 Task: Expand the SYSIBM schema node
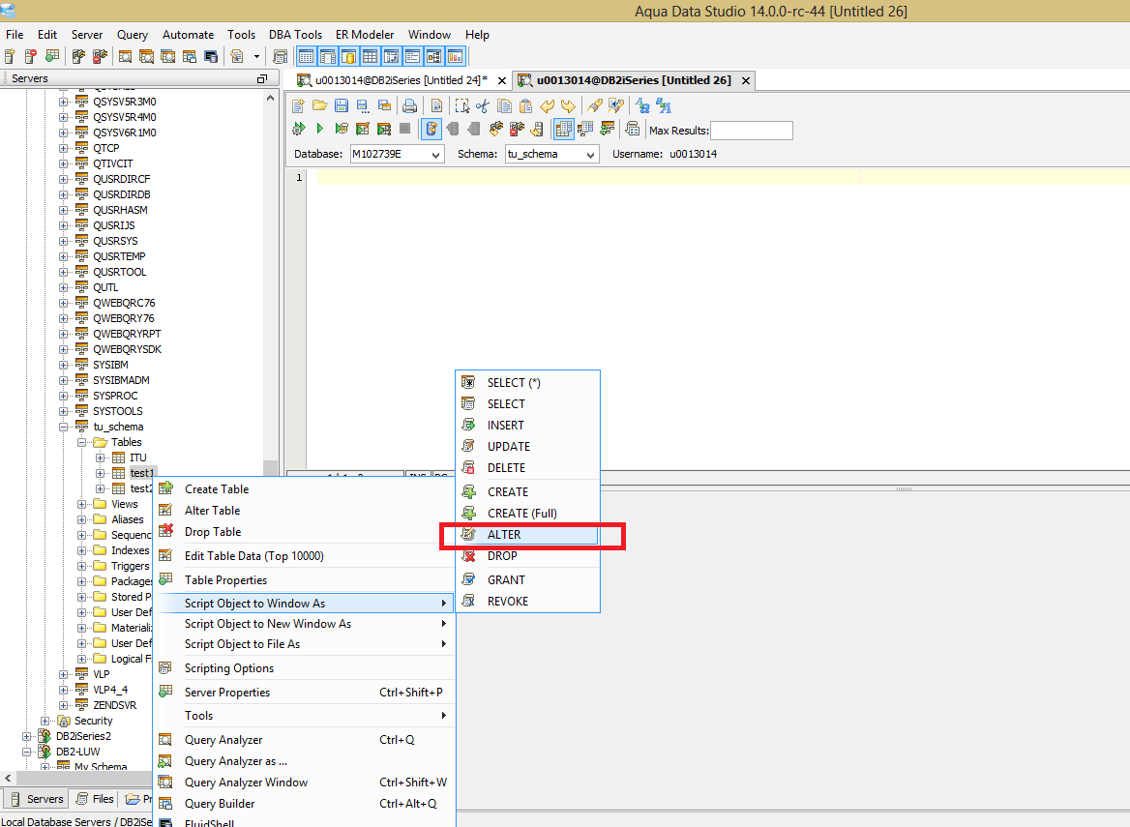(64, 365)
